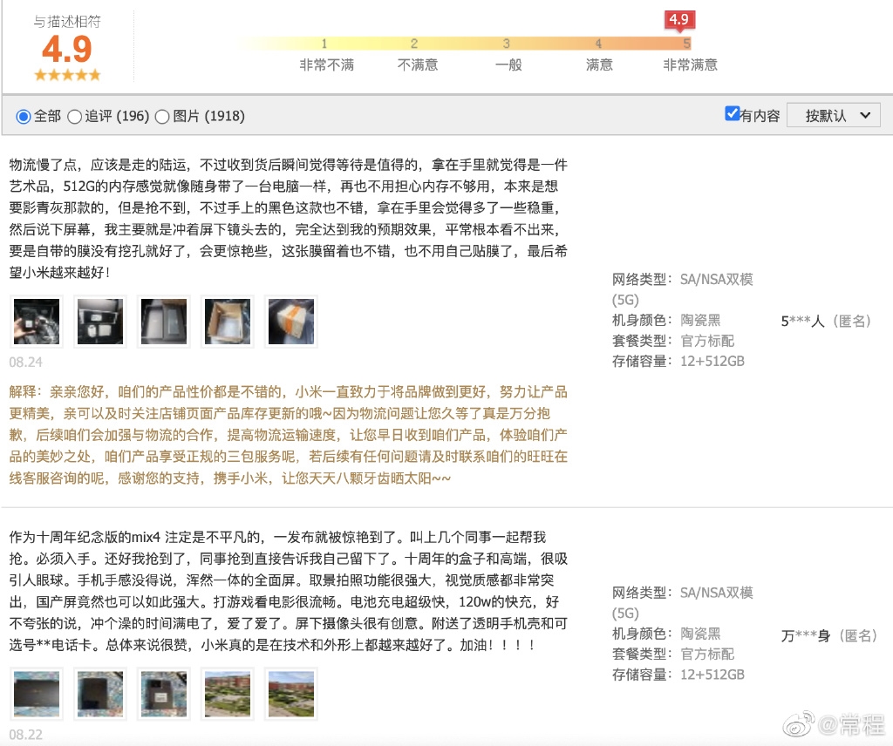Select the 全部 reviews radio button
Viewport: 893px width, 746px height.
click(x=24, y=117)
